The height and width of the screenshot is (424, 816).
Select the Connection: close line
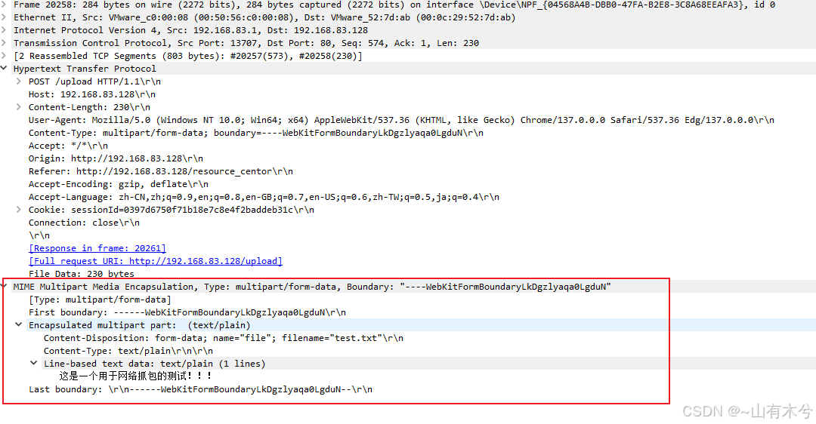85,223
